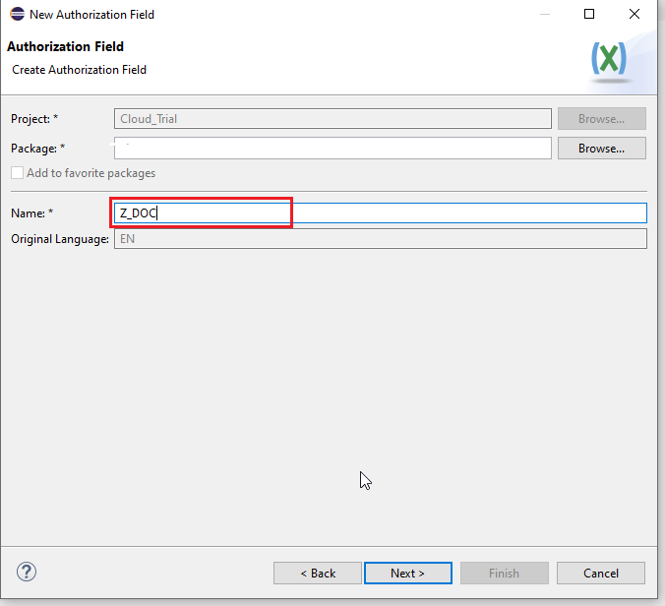Click the Original Language field showing EN
Image resolution: width=665 pixels, height=606 pixels.
[381, 239]
